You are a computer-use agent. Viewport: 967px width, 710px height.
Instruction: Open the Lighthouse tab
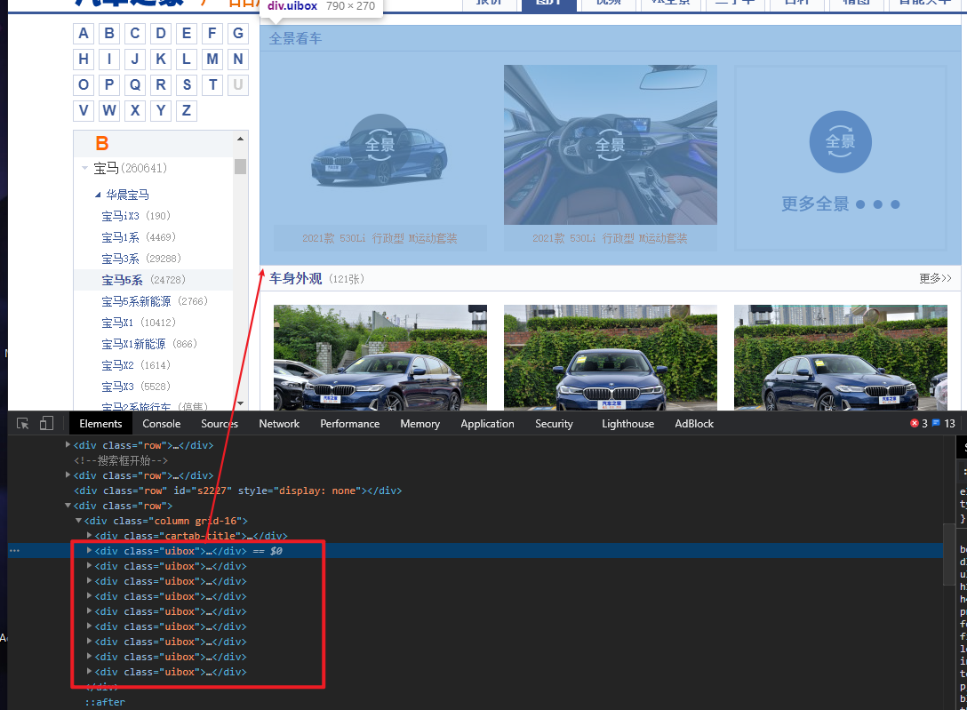click(627, 423)
